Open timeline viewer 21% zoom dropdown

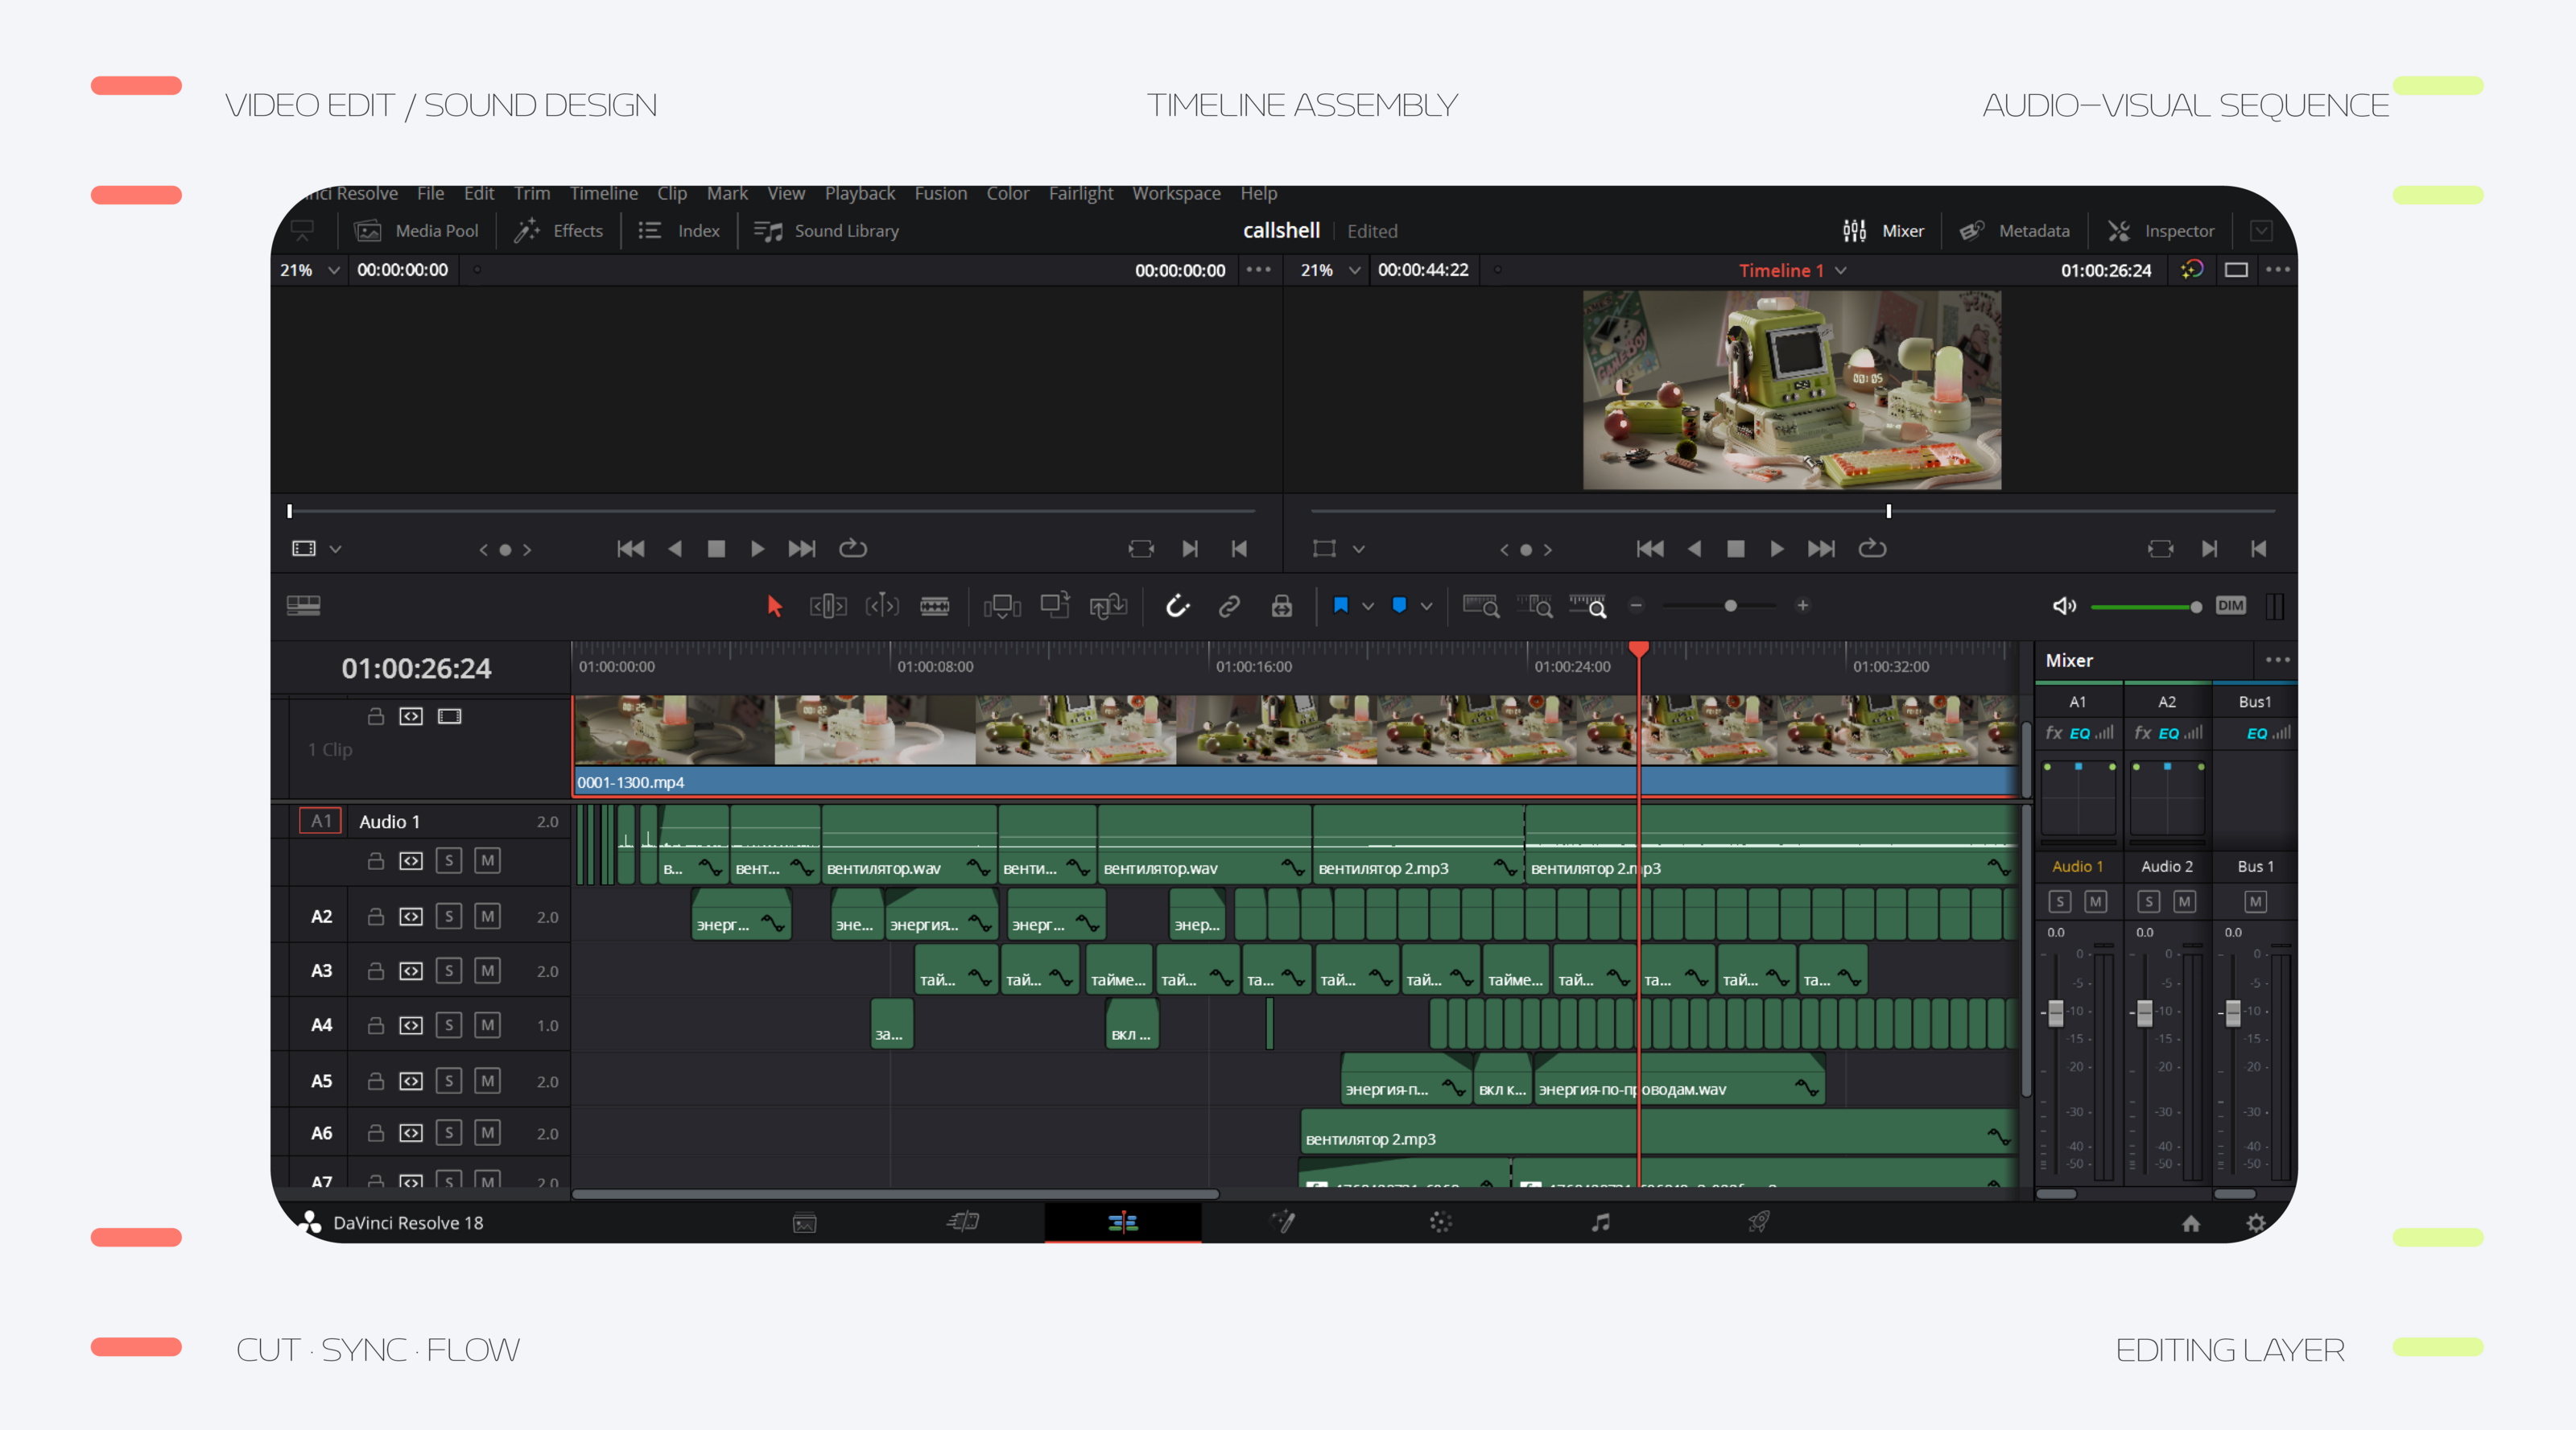(x=1354, y=270)
